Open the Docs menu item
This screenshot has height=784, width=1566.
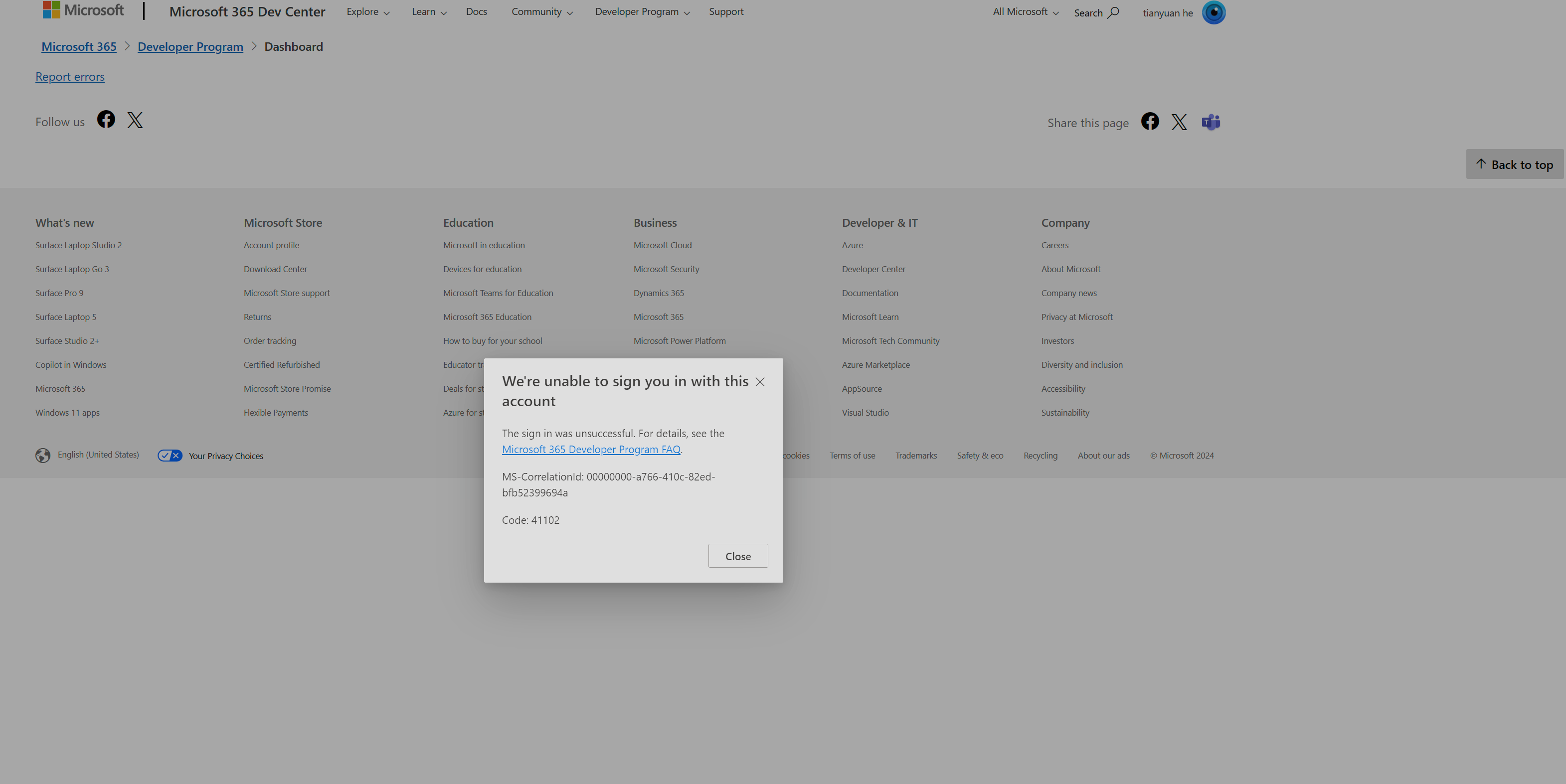coord(476,11)
